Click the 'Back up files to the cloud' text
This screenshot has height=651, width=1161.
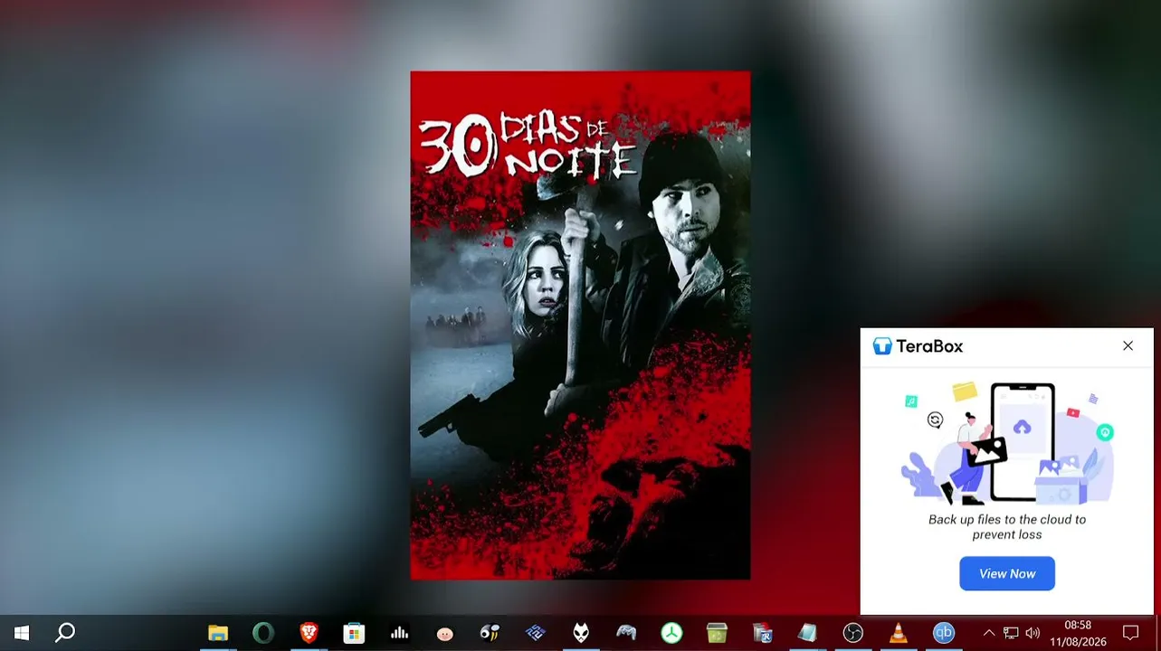click(1007, 526)
